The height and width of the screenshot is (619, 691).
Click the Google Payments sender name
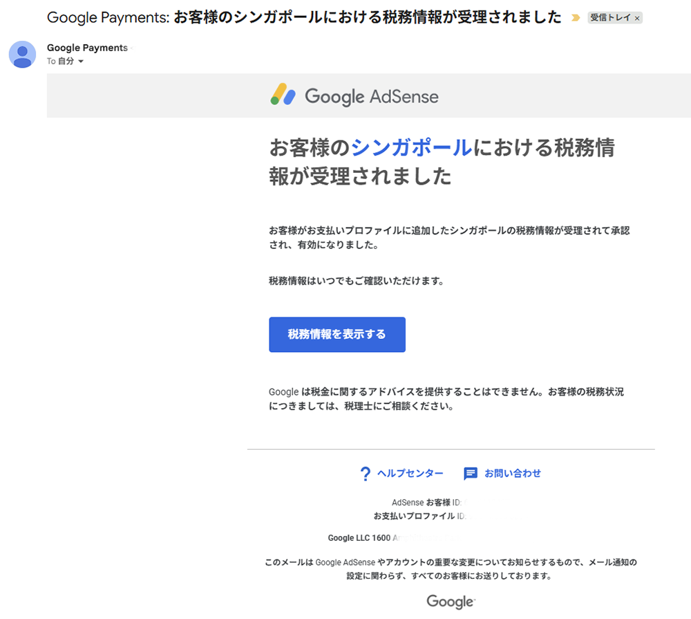(87, 48)
